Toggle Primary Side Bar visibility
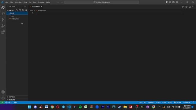This screenshot has height=110, width=196. point(167,2)
